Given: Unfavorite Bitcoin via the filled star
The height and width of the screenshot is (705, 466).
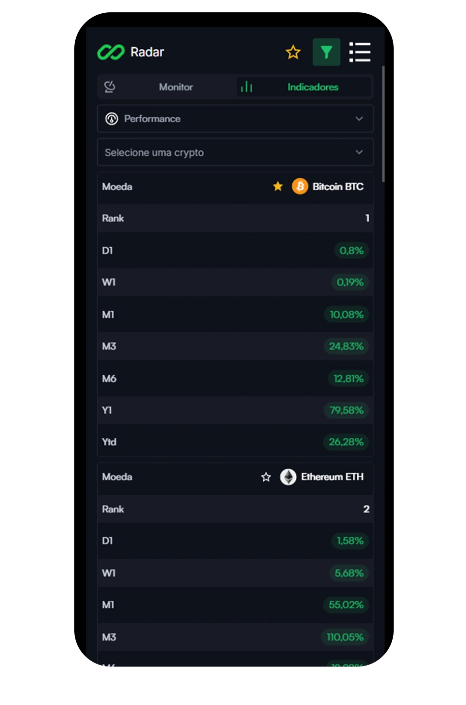Looking at the screenshot, I should [x=278, y=186].
